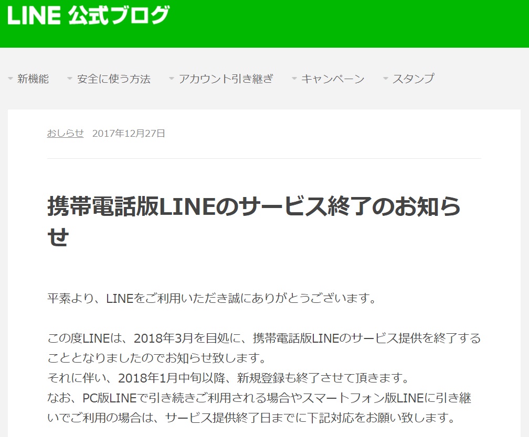This screenshot has width=529, height=437.
Task: Select the 安全に使う方法 menu item
Action: coord(114,79)
